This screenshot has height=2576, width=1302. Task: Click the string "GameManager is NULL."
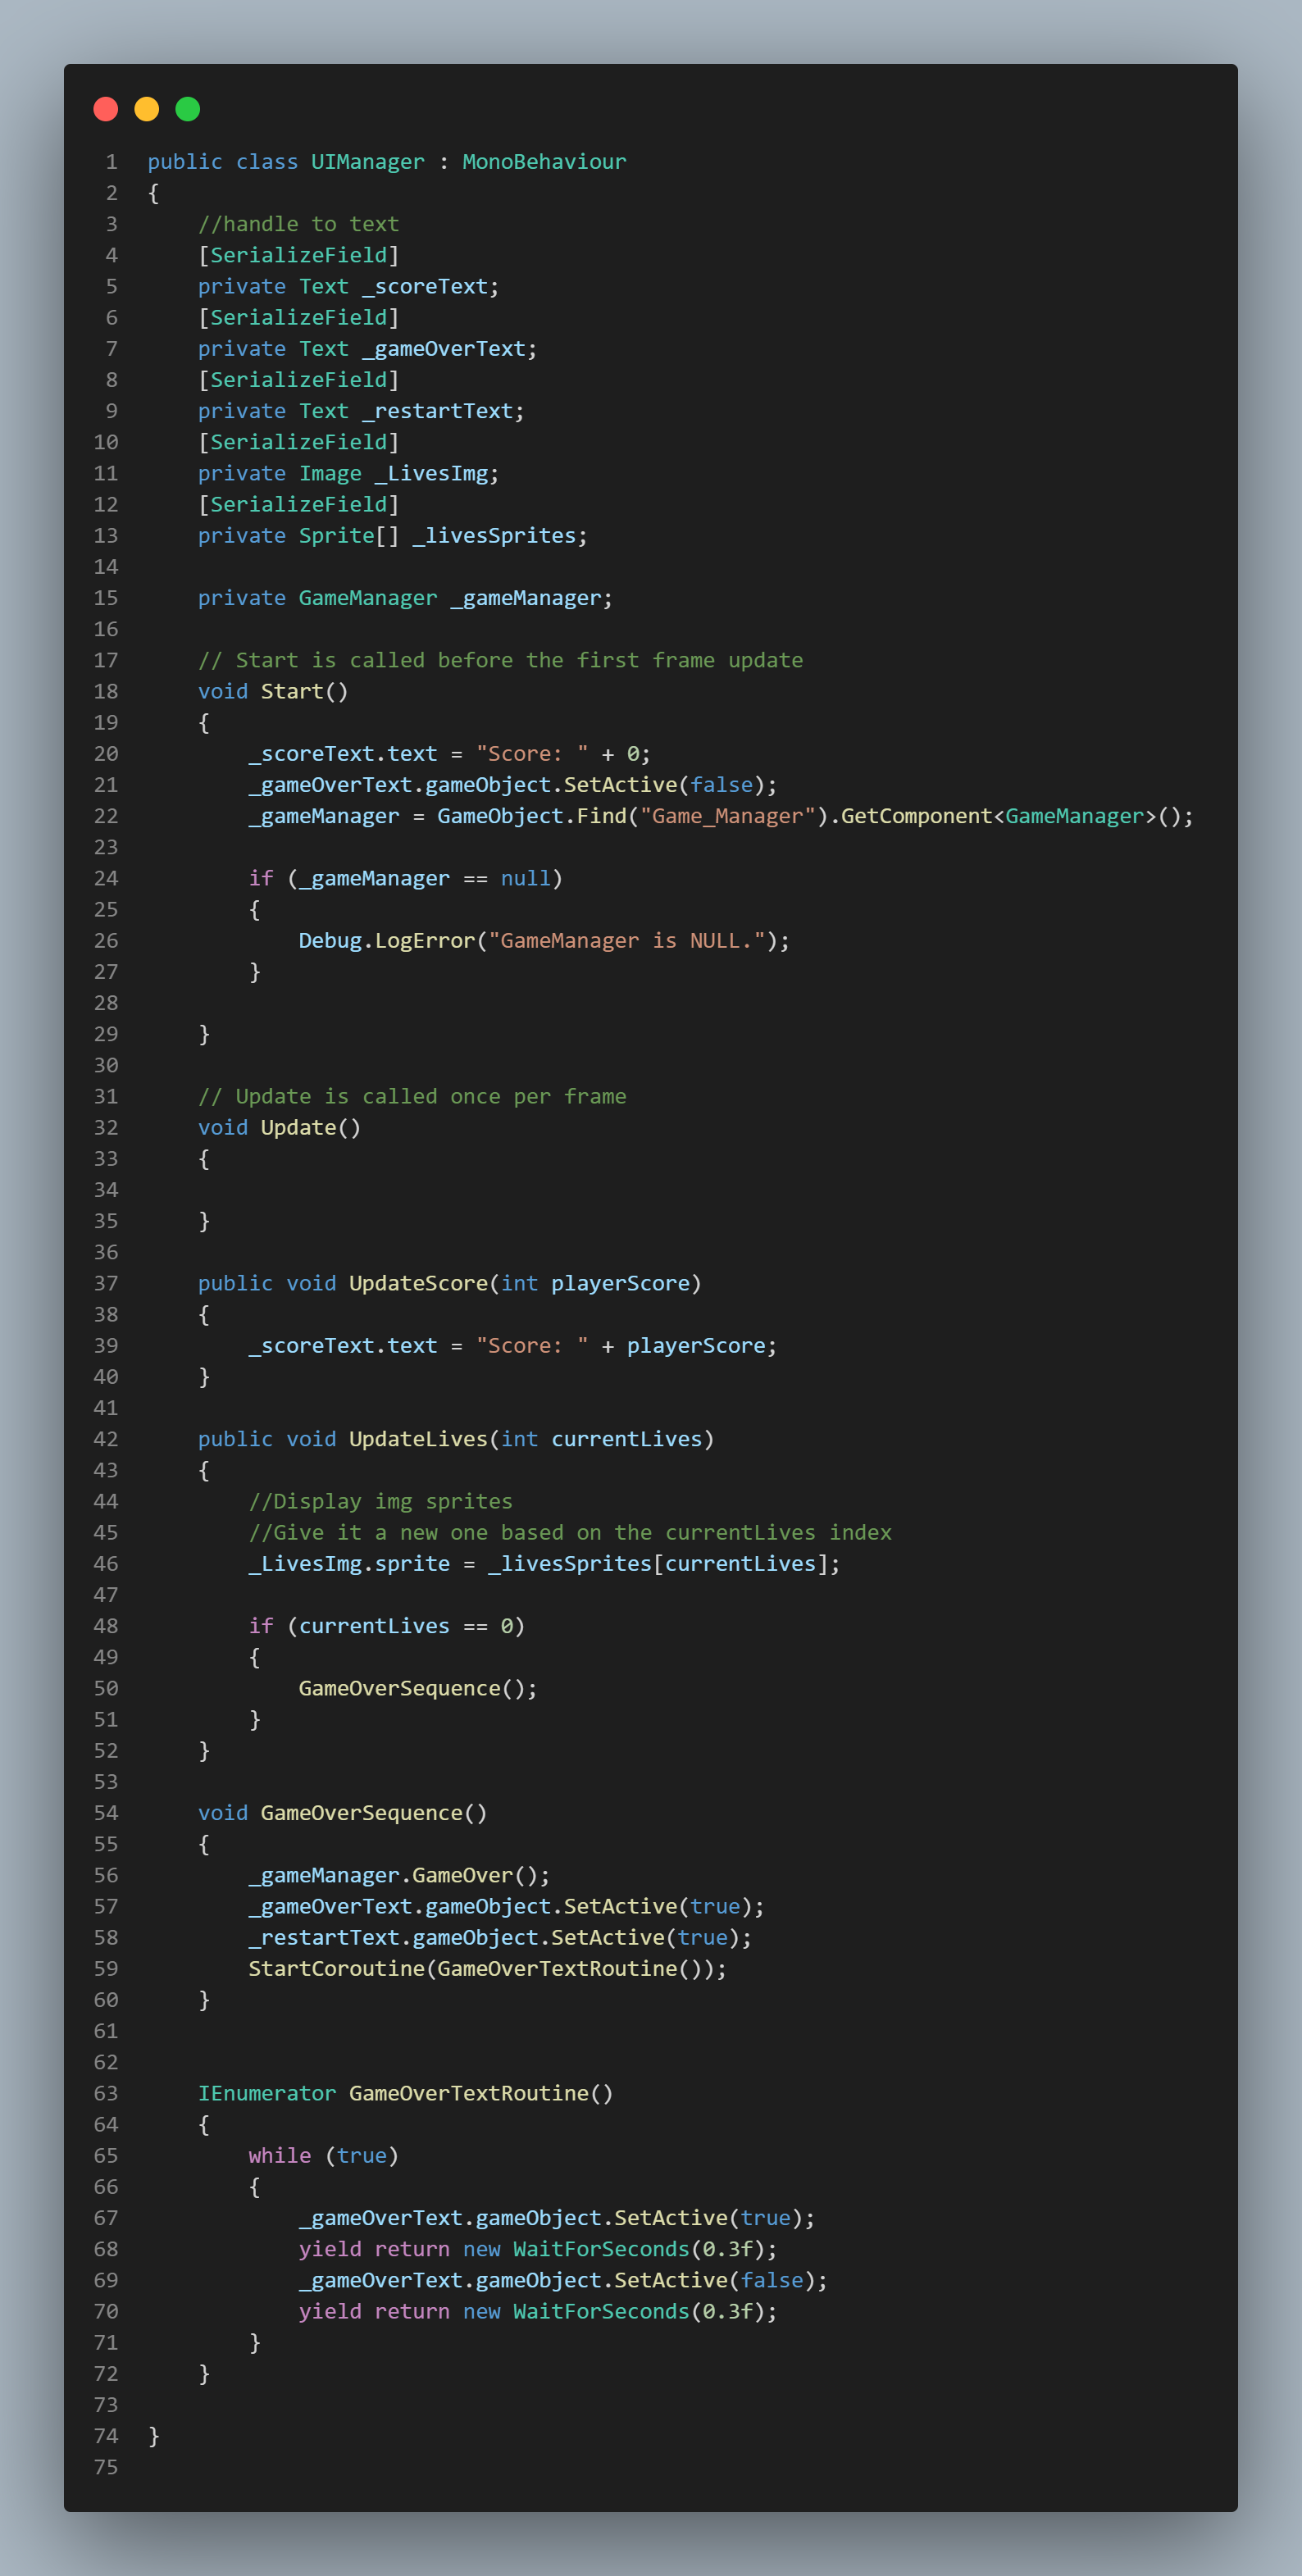[x=626, y=941]
